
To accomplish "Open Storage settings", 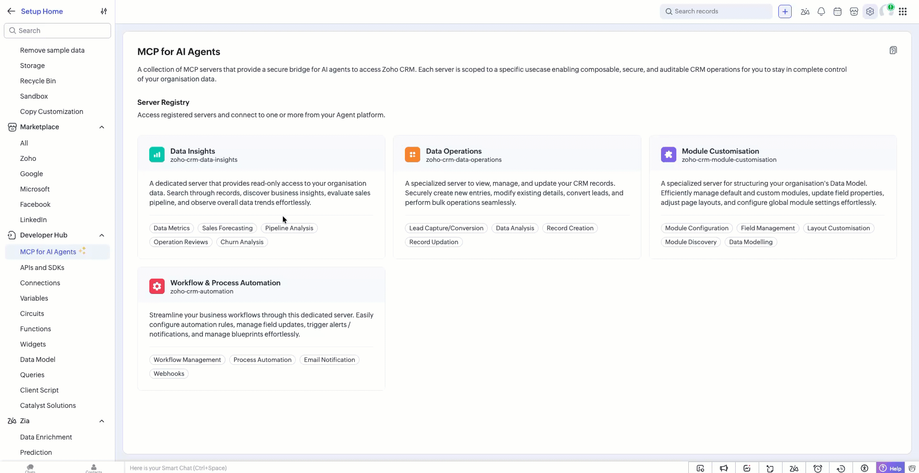I will [33, 66].
